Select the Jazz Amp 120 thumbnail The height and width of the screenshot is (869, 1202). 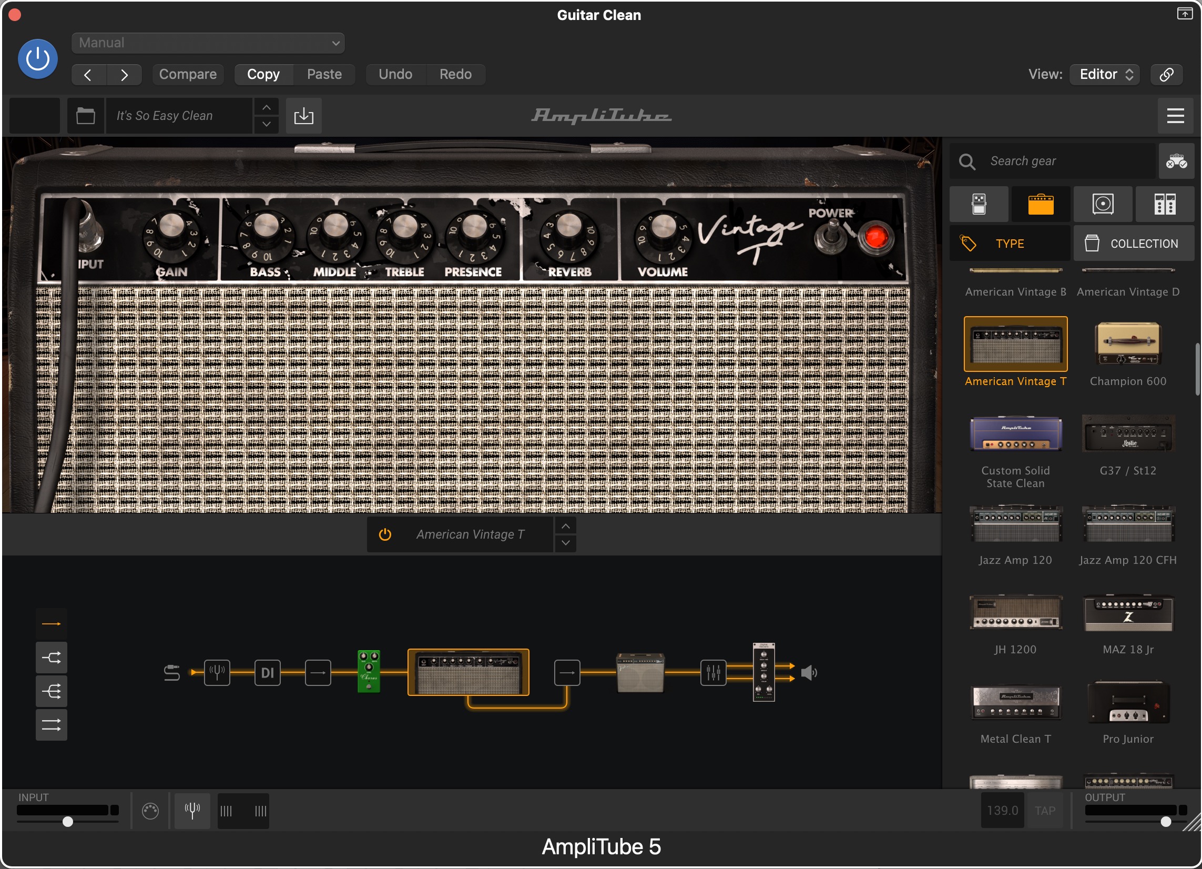pyautogui.click(x=1015, y=524)
